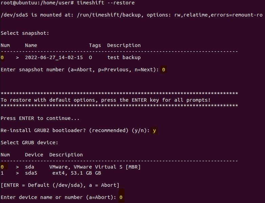Click the ENTER = Default hint line
Screen dimensions: 265x203
pos(60,185)
